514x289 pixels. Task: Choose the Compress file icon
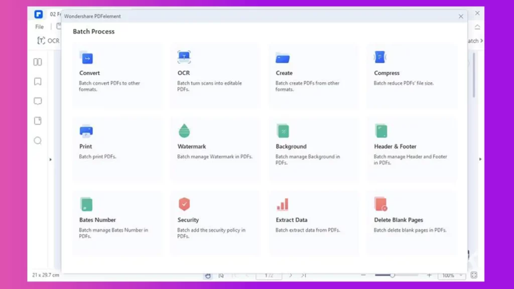380,57
